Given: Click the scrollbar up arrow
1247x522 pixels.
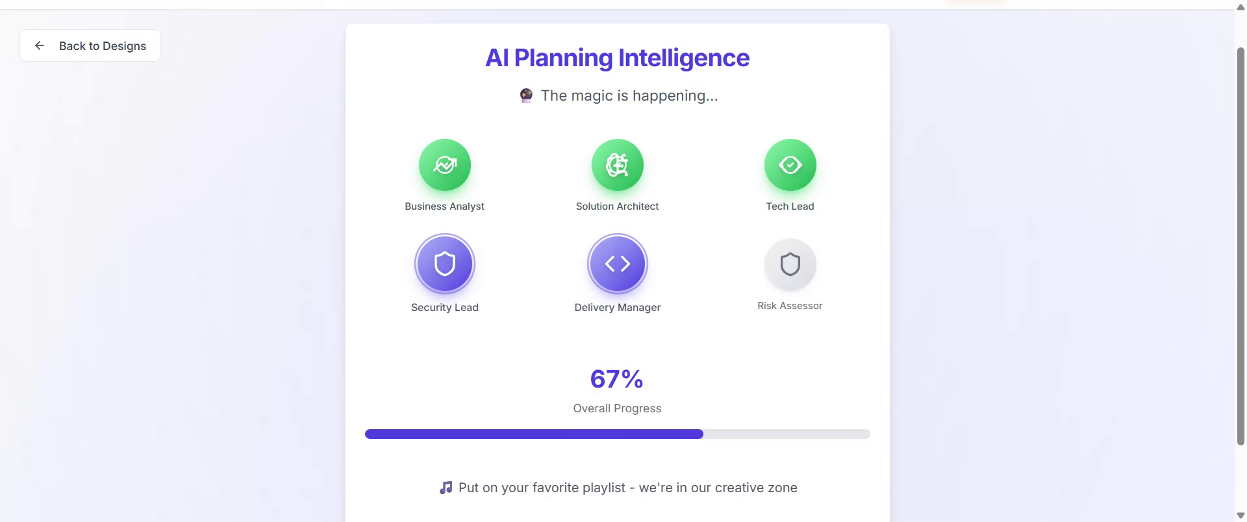Looking at the screenshot, I should click(1241, 8).
